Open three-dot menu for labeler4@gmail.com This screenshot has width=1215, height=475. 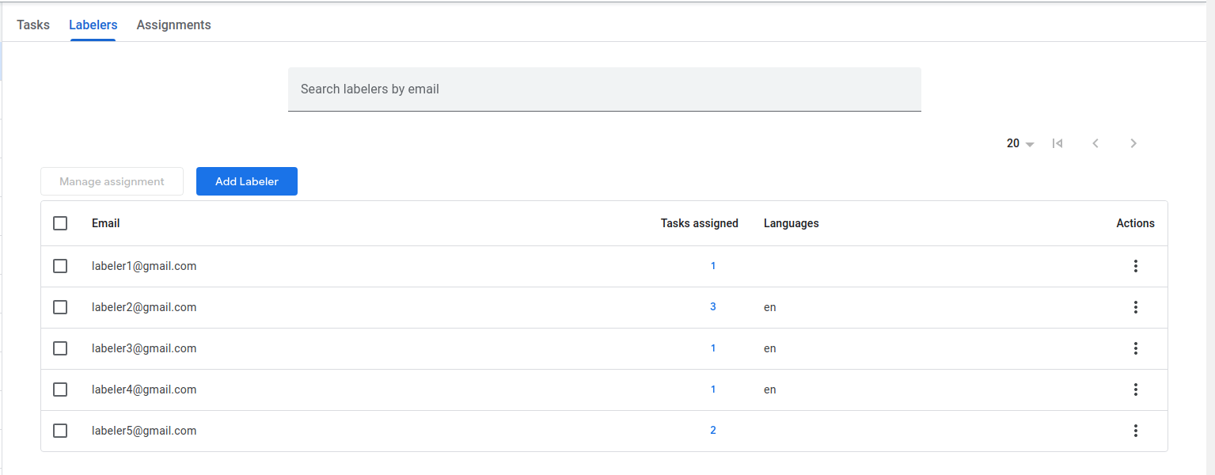[1135, 389]
